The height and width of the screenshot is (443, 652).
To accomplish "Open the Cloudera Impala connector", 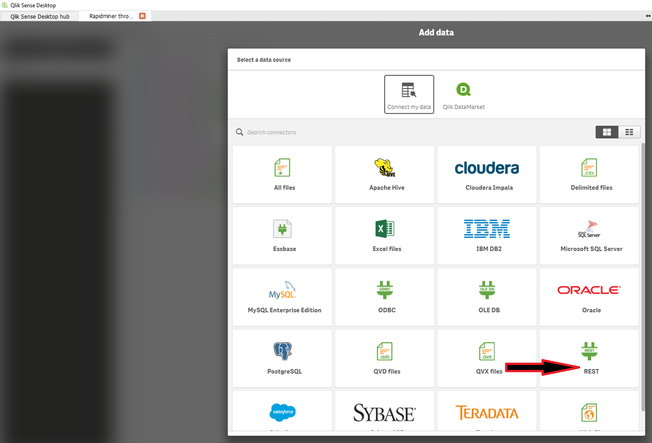I will pyautogui.click(x=487, y=174).
